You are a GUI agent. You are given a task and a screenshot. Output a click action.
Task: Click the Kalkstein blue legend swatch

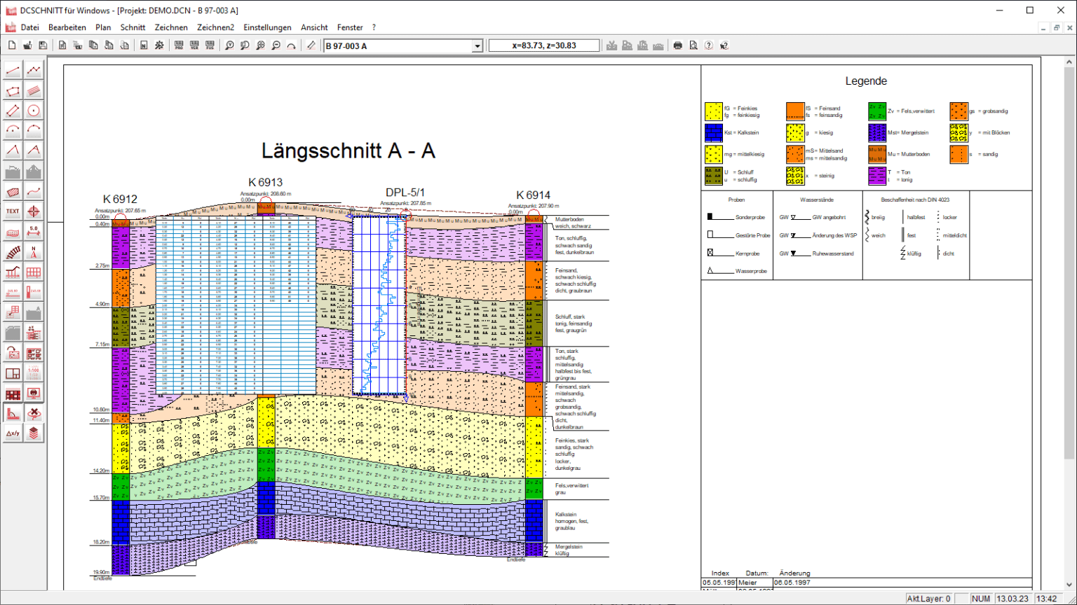[713, 133]
